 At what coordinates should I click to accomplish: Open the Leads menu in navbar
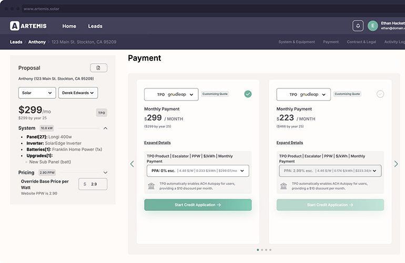point(95,26)
